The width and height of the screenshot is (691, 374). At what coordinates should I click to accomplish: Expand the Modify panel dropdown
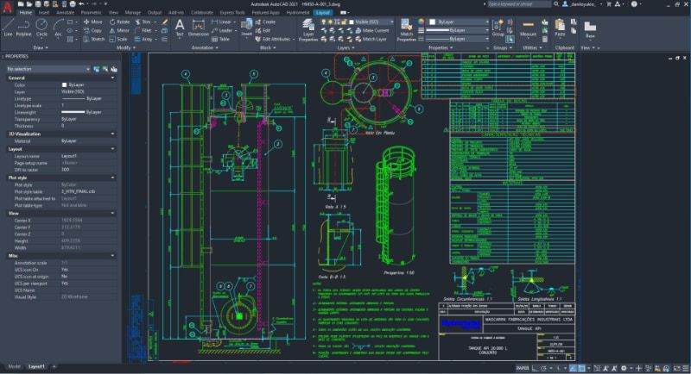click(125, 47)
